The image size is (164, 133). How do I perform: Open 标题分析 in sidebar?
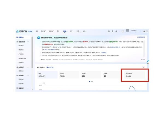21,84
